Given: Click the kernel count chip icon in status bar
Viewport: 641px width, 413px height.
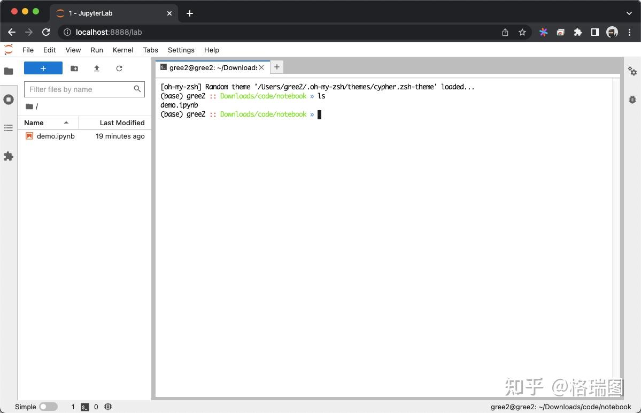Looking at the screenshot, I should point(108,407).
